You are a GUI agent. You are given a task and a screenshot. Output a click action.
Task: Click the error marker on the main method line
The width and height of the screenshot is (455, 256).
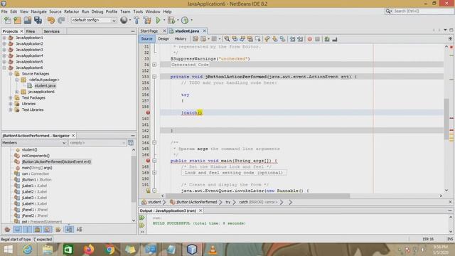pos(148,161)
